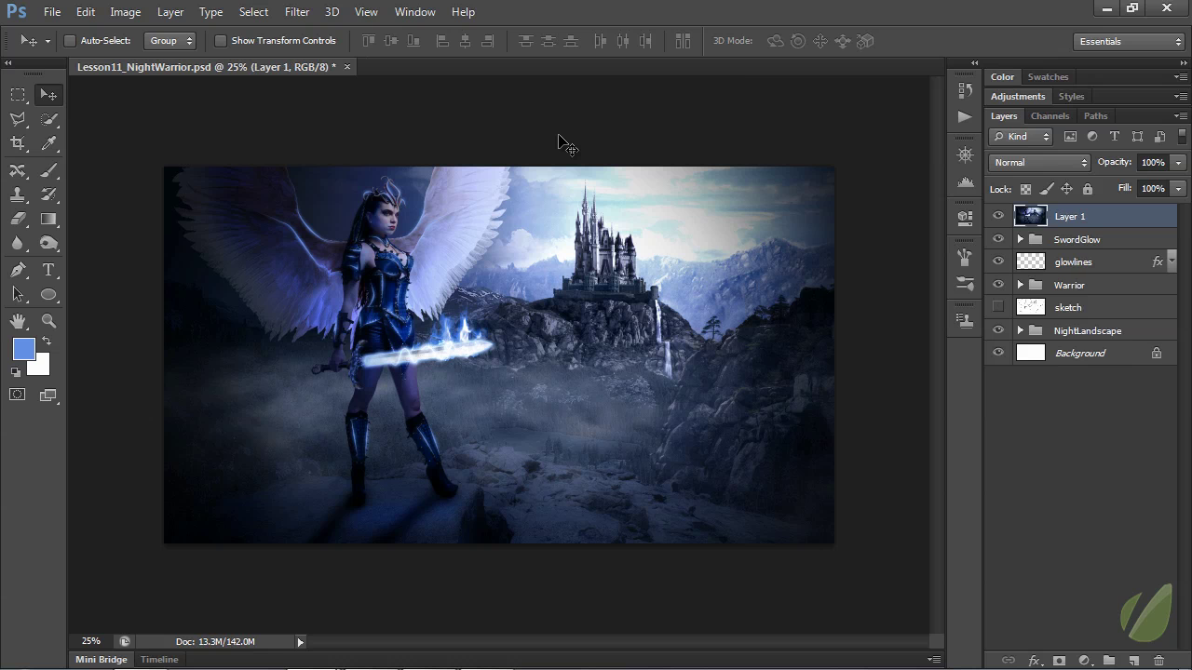
Task: Select the Eyedropper tool
Action: (x=48, y=143)
